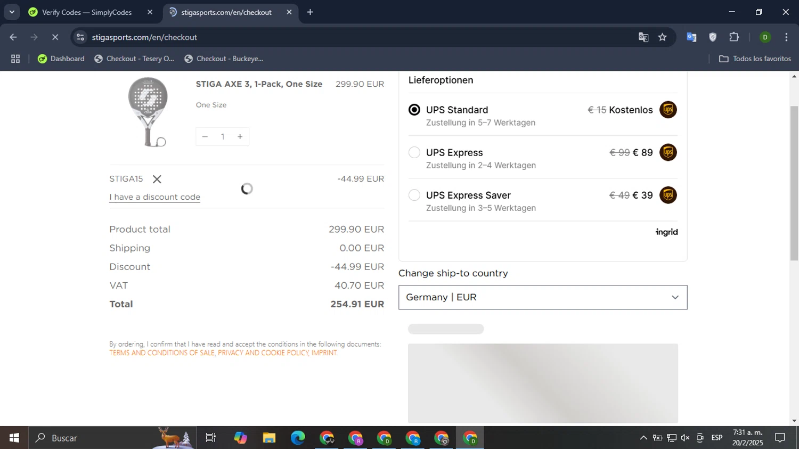Open Terms and Conditions of Sale link
Viewport: 799px width, 449px height.
click(162, 353)
